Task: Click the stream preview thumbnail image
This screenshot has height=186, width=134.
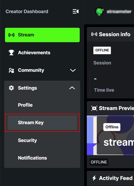Action: point(110,135)
